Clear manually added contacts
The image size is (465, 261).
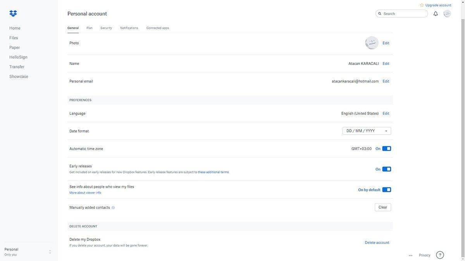coord(382,207)
